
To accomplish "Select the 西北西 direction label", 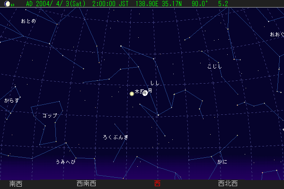I will 228,184.
